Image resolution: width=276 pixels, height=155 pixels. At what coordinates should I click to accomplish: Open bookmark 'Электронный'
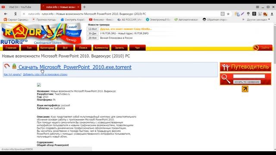click(158, 20)
